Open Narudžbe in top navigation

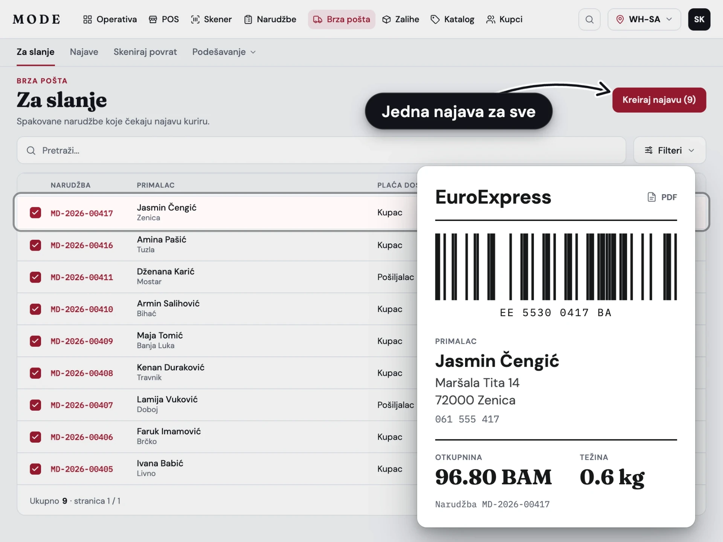pyautogui.click(x=270, y=20)
